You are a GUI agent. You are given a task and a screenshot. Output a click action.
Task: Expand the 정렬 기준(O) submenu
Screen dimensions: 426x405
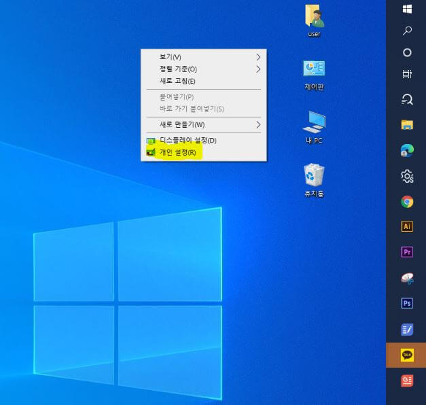coord(204,69)
